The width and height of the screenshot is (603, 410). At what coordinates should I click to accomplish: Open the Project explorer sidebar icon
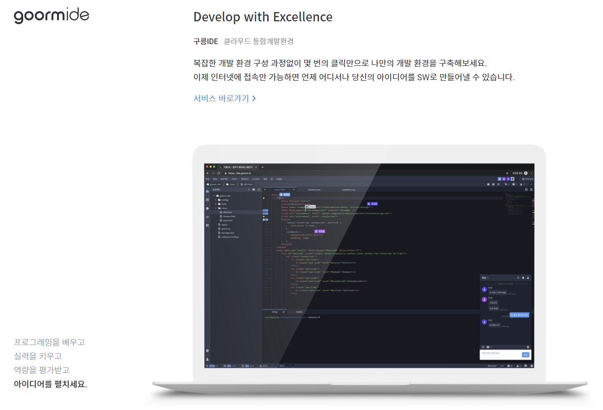(x=207, y=191)
